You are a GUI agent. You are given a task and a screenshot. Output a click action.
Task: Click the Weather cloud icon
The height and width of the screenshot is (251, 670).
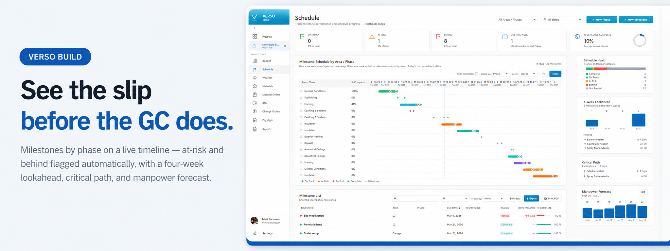click(x=255, y=78)
